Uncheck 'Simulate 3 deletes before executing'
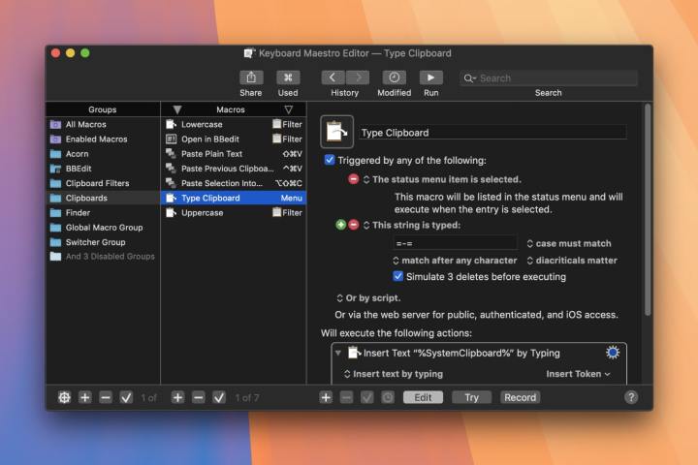The image size is (698, 465). 397,276
